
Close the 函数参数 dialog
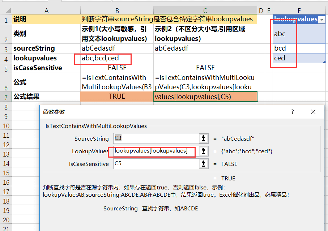[313, 112]
